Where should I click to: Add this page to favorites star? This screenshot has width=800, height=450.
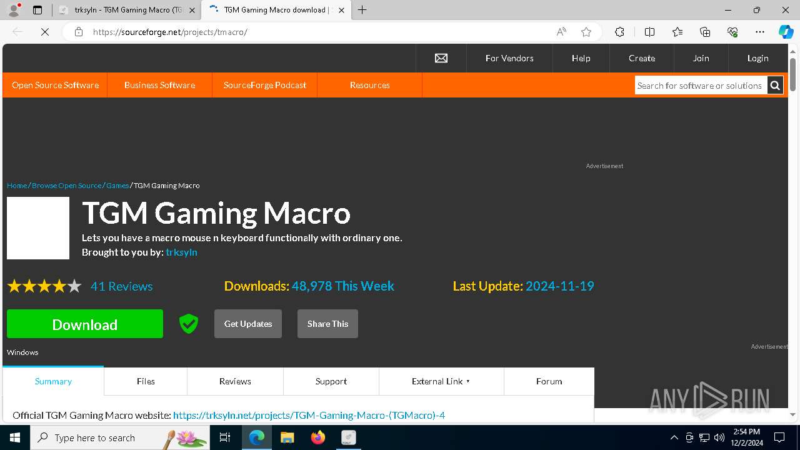[586, 32]
